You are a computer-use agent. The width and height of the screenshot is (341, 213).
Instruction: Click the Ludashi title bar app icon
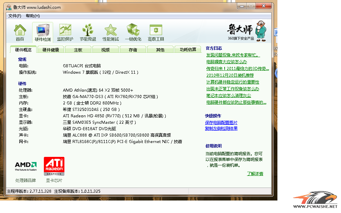(9, 7)
